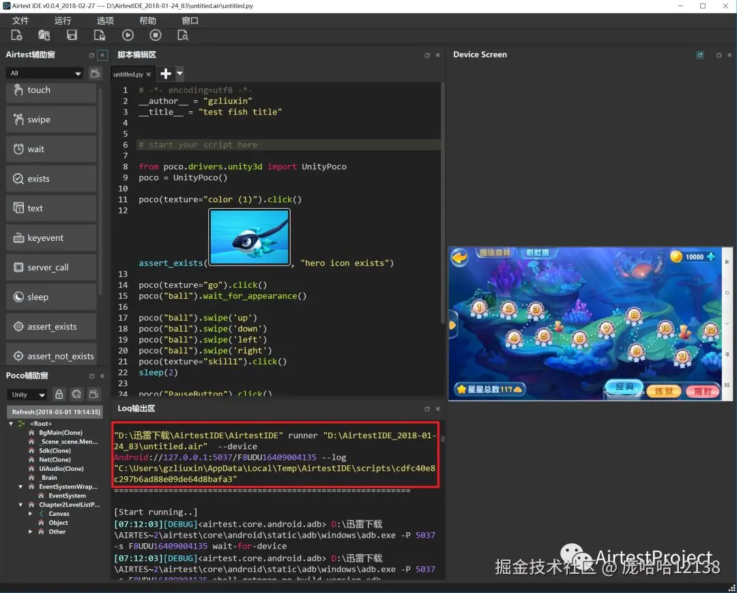The height and width of the screenshot is (593, 737).
Task: Create a new script file
Action: (16, 35)
